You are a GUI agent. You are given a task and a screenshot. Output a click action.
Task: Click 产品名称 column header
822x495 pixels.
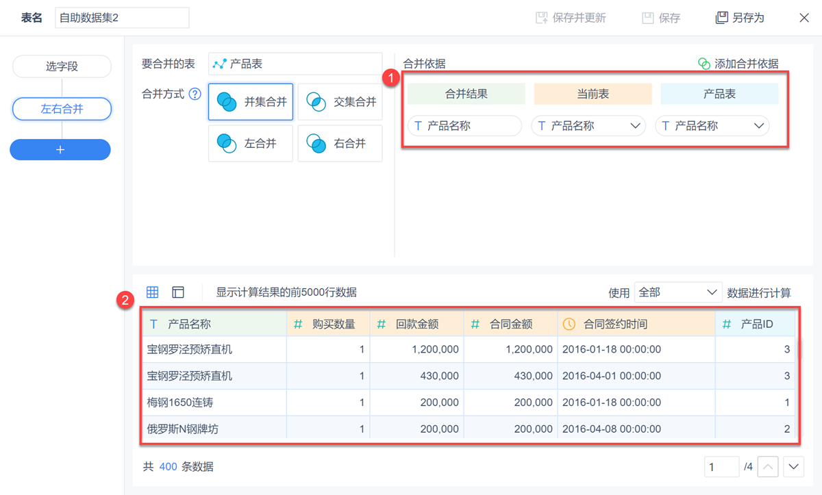pos(214,324)
